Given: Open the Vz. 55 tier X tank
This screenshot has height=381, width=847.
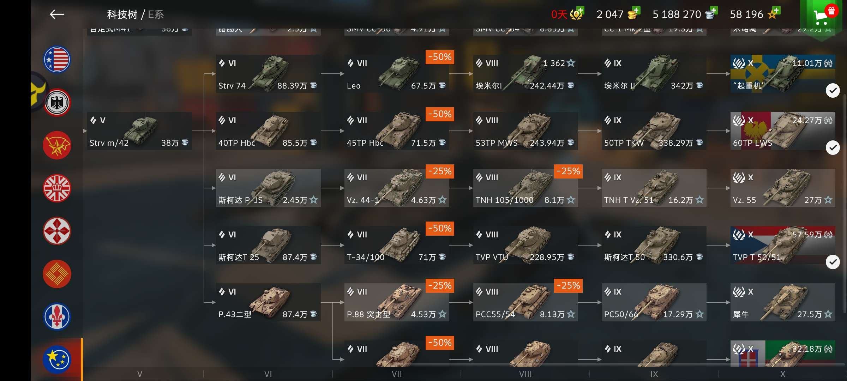Looking at the screenshot, I should pyautogui.click(x=783, y=188).
